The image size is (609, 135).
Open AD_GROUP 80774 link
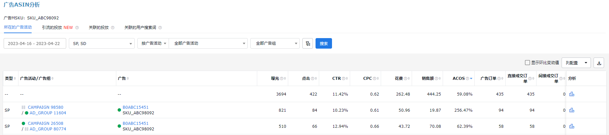[x=48, y=129]
